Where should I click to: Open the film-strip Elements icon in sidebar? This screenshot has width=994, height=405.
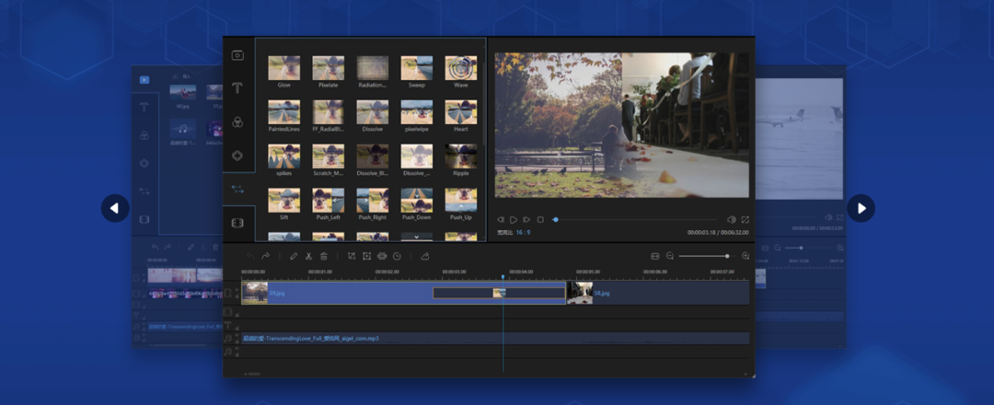pos(237,223)
